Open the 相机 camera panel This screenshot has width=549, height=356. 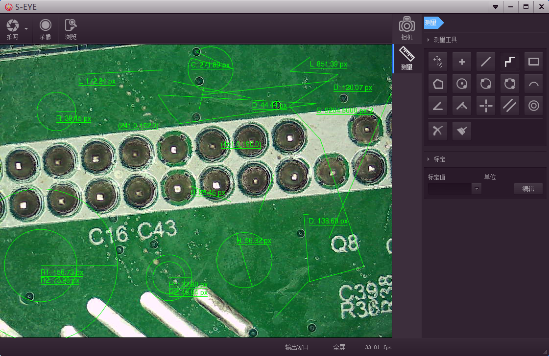406,29
